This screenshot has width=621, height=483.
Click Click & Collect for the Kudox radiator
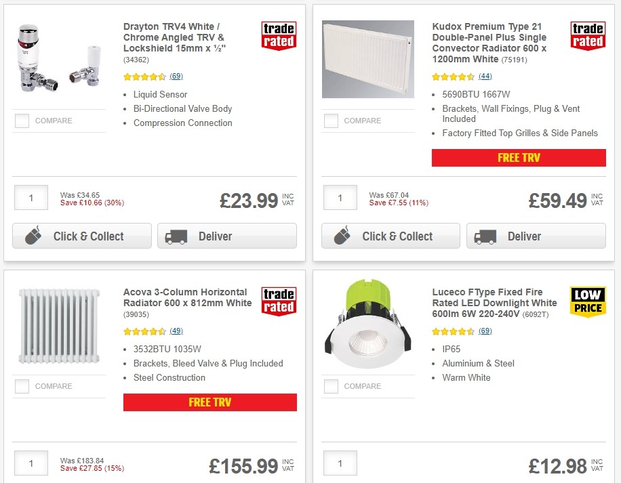[x=390, y=236]
